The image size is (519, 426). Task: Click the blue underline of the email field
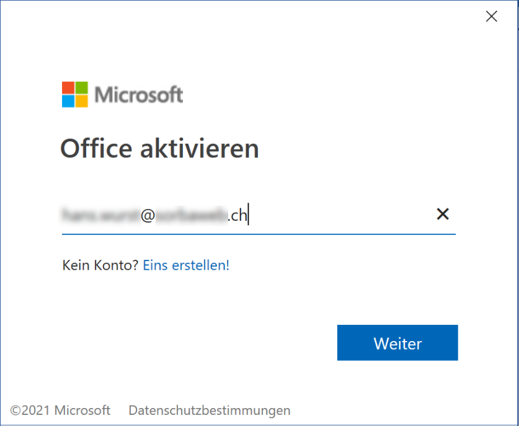259,234
